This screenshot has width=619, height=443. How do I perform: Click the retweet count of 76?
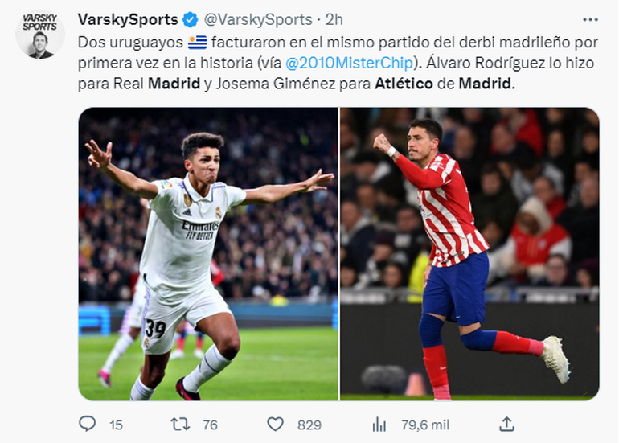(210, 425)
